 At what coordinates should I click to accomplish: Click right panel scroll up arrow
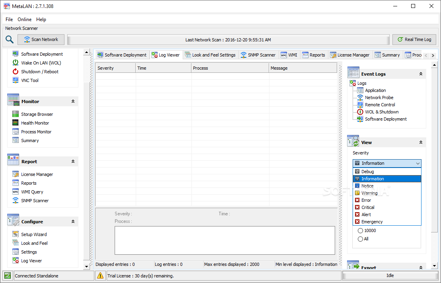(x=435, y=65)
